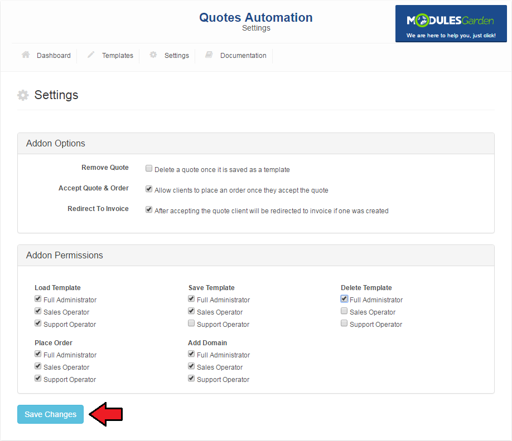This screenshot has height=441, width=512.
Task: Enable Delete Template Sales Operator
Action: pyautogui.click(x=344, y=311)
